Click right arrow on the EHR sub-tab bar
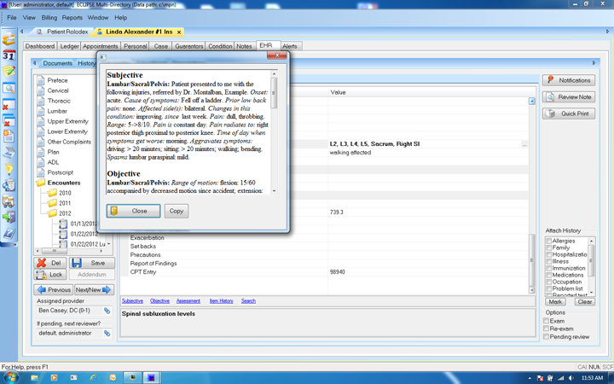Viewport: 614px width, 384px height. (x=594, y=62)
